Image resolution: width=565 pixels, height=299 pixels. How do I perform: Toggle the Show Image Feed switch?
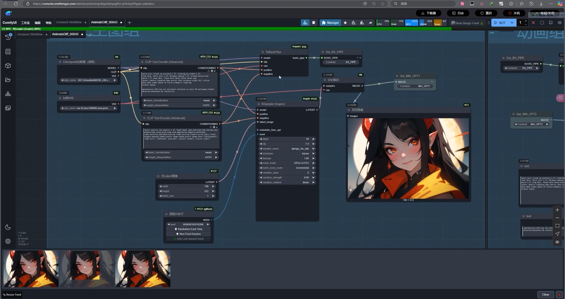(x=467, y=23)
